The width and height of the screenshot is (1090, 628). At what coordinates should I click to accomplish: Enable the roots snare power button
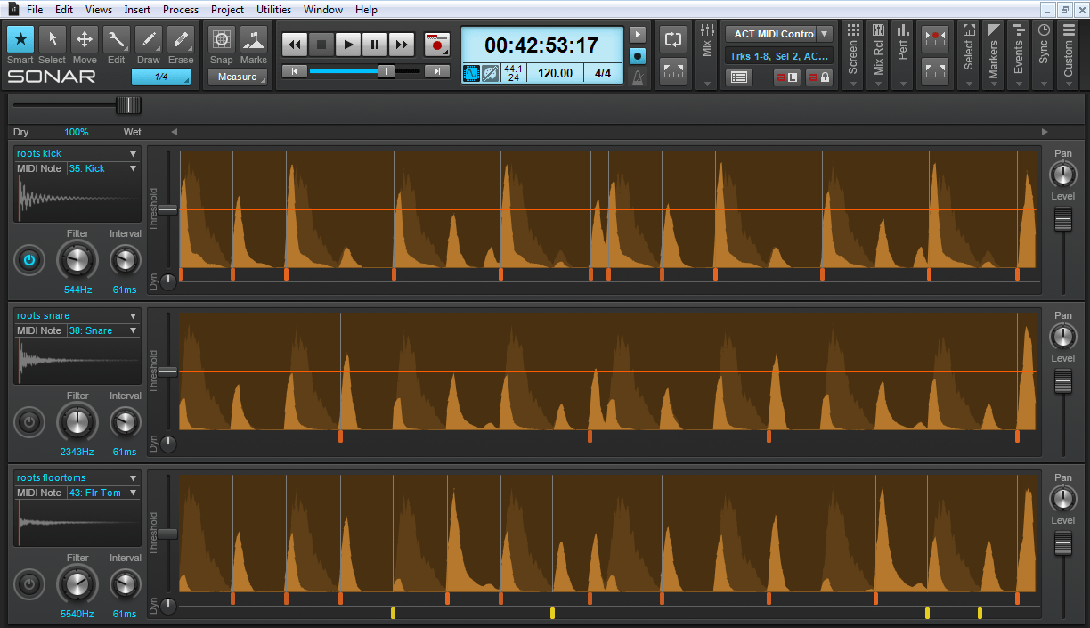(x=29, y=422)
